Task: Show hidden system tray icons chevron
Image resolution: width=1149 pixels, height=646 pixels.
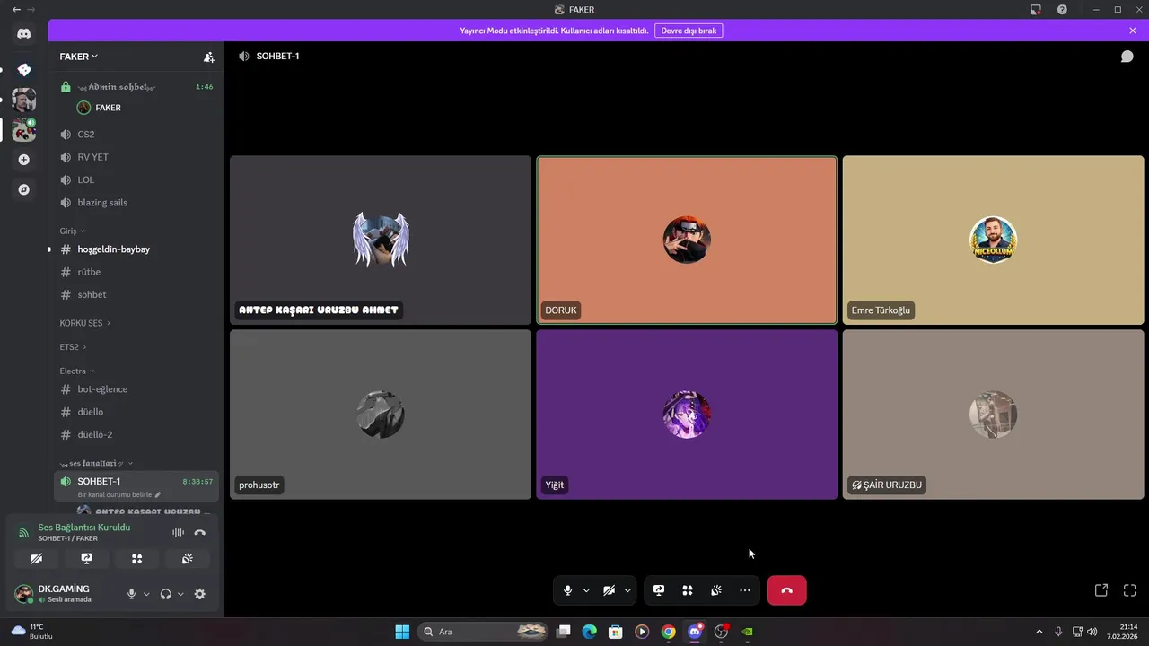Action: click(1039, 632)
